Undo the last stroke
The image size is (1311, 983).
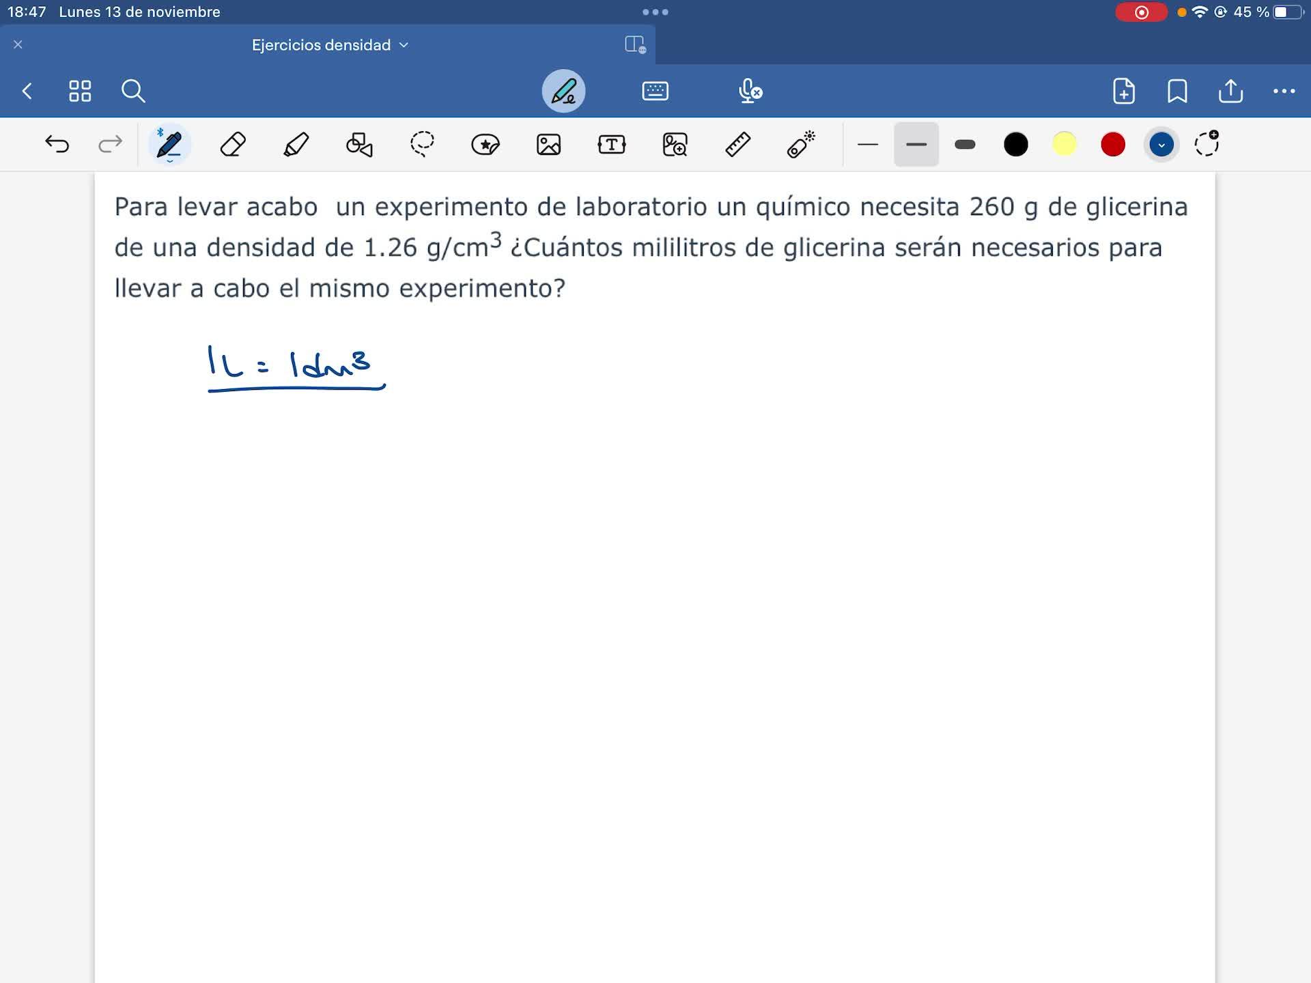57,145
